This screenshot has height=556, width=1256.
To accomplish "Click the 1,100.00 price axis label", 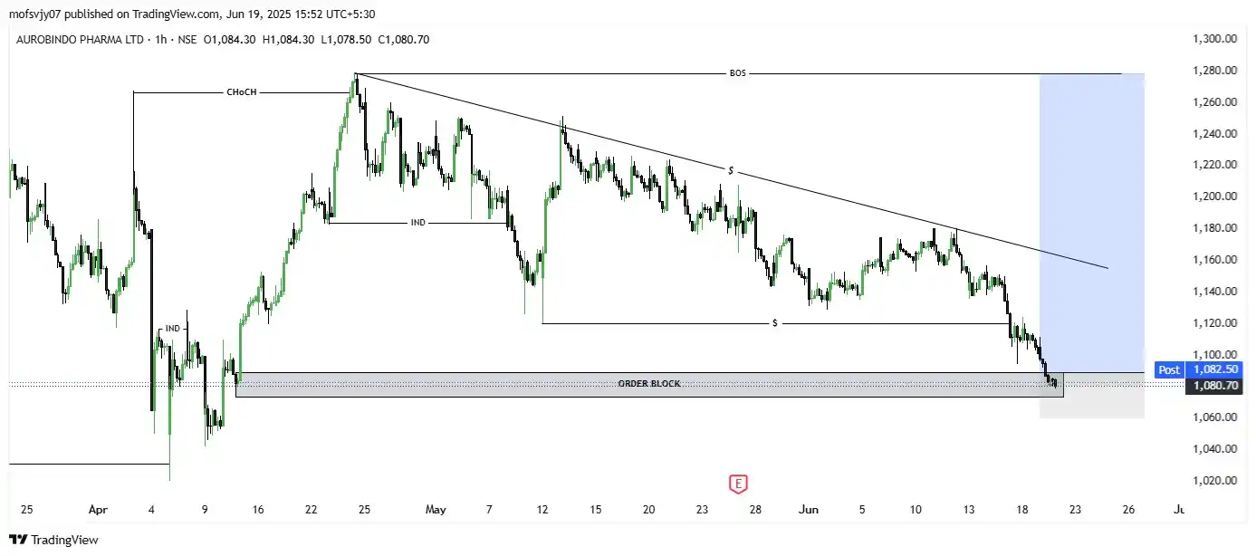I will [1215, 354].
